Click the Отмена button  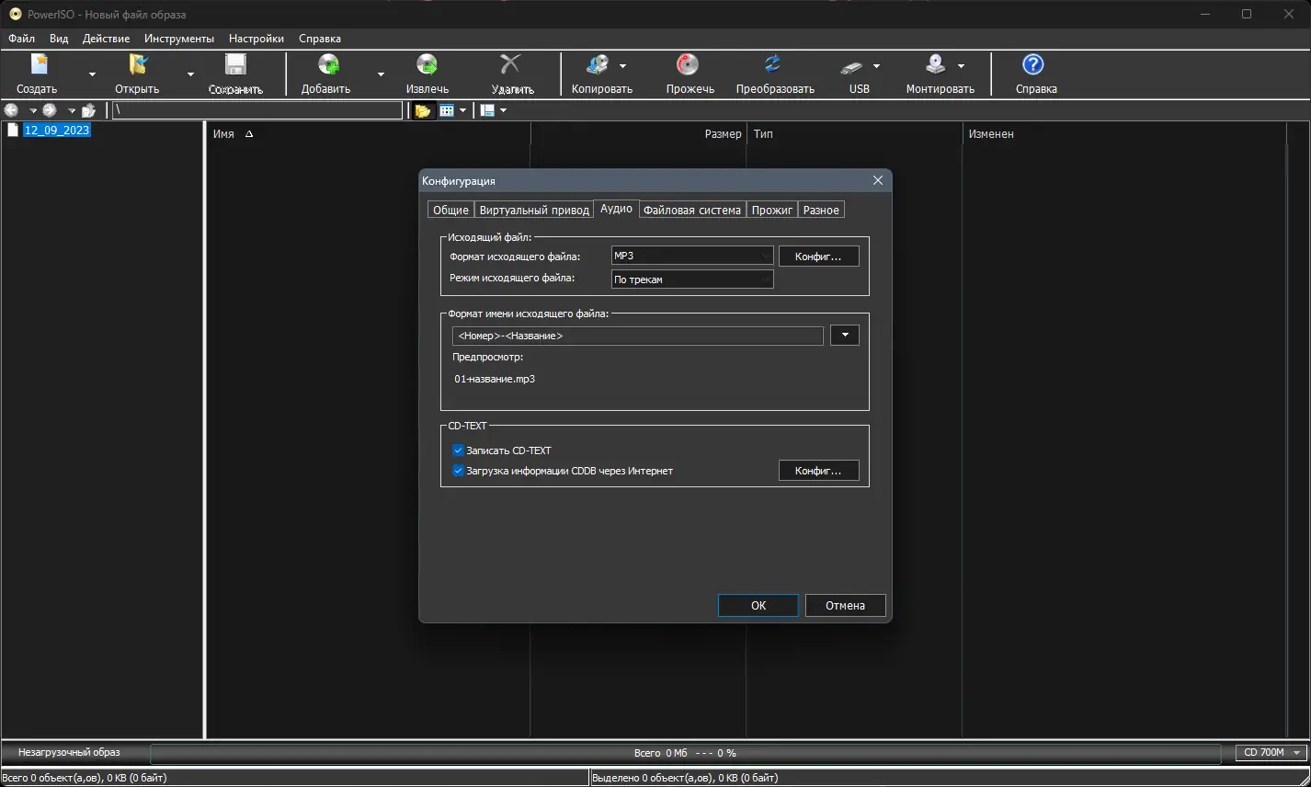click(845, 605)
